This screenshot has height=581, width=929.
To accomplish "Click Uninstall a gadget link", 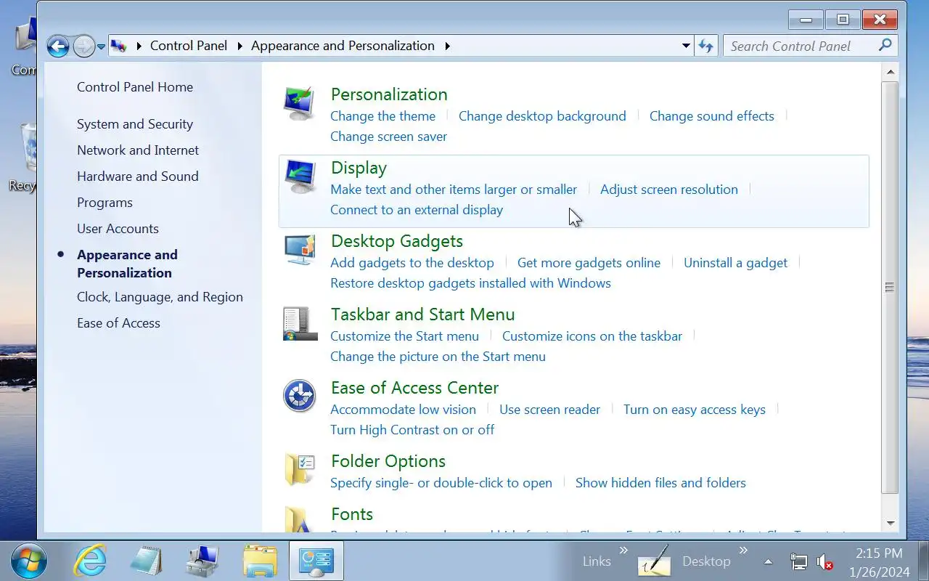I will point(736,263).
